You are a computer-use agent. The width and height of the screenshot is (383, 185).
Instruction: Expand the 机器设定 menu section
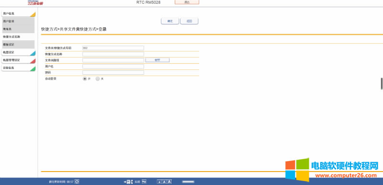click(x=19, y=52)
